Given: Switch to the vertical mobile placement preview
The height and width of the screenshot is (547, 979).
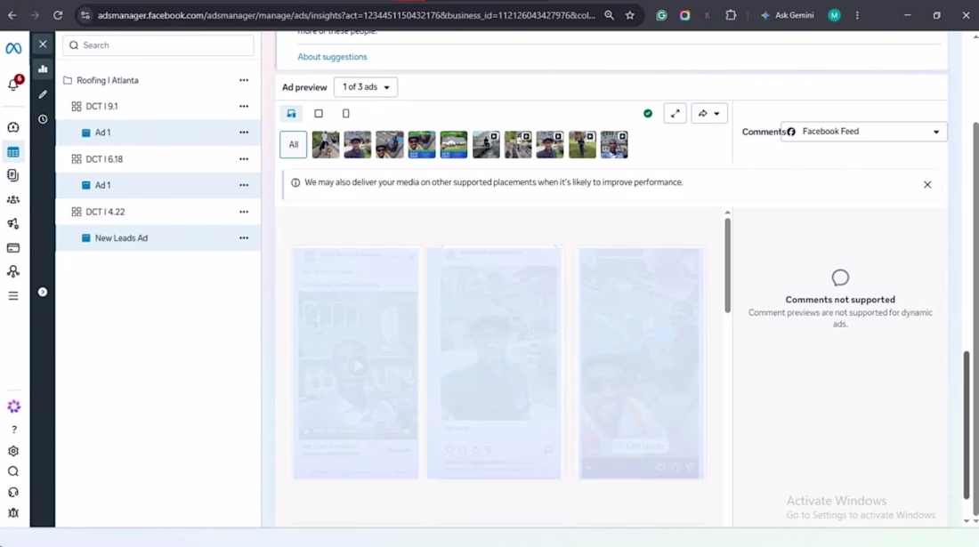Looking at the screenshot, I should click(x=346, y=114).
